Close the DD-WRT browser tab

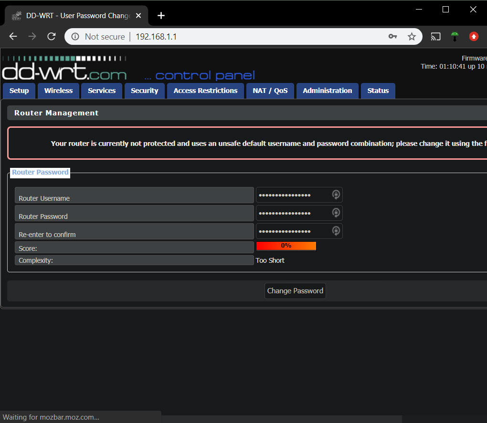pyautogui.click(x=138, y=16)
